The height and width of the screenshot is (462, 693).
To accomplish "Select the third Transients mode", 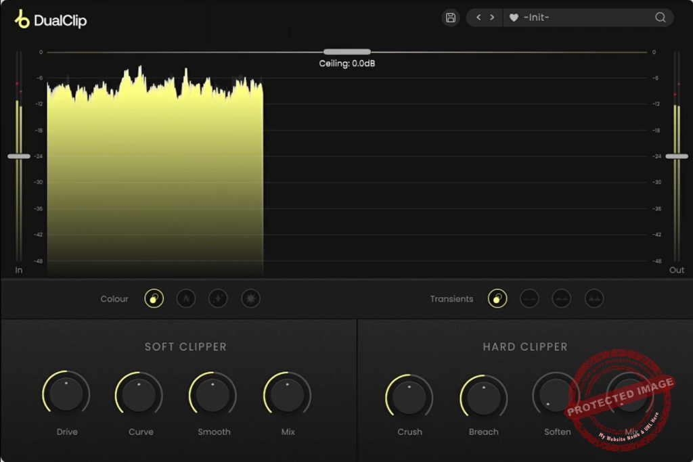I will click(x=562, y=298).
